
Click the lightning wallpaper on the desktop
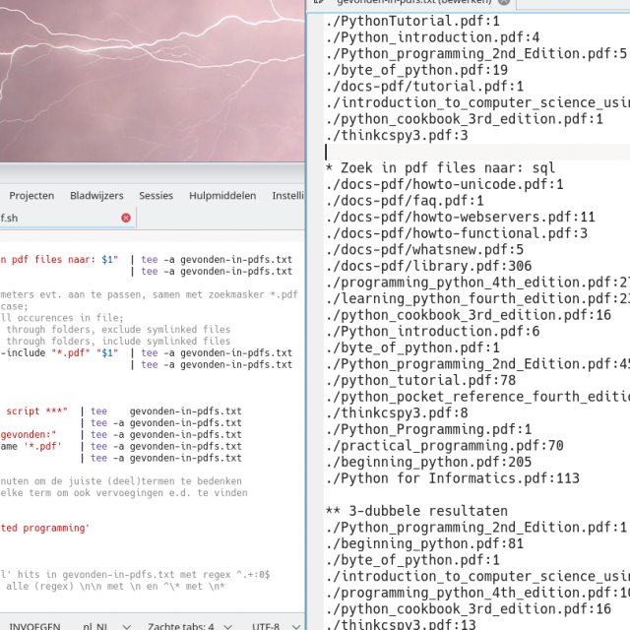pyautogui.click(x=153, y=81)
